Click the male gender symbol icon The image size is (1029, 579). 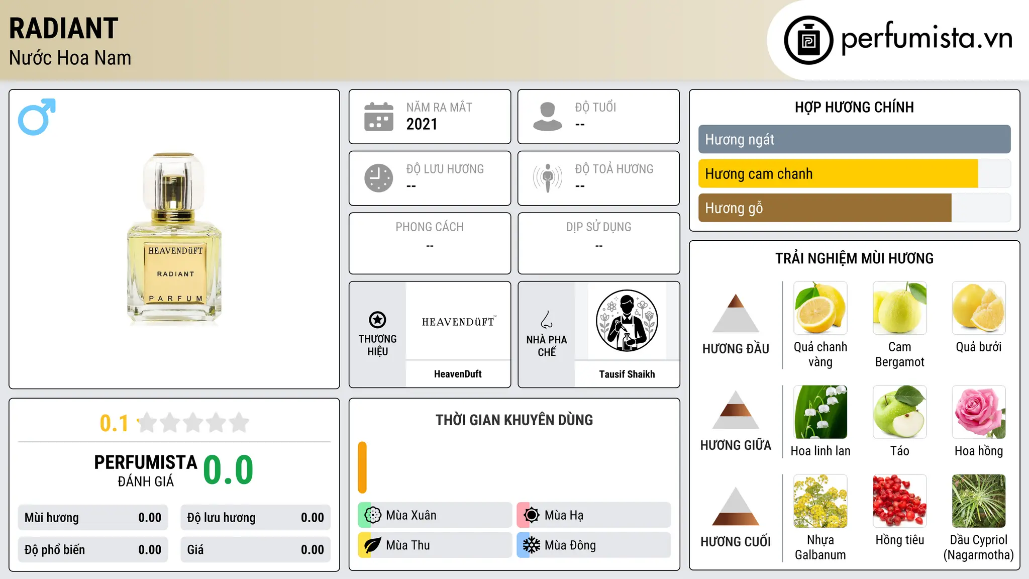37,117
